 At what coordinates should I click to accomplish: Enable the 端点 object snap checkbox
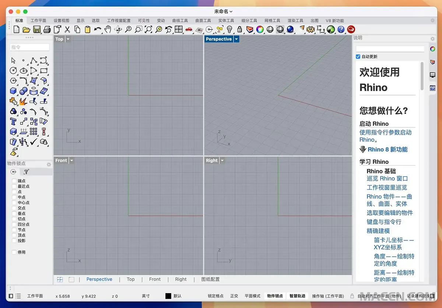pos(14,181)
